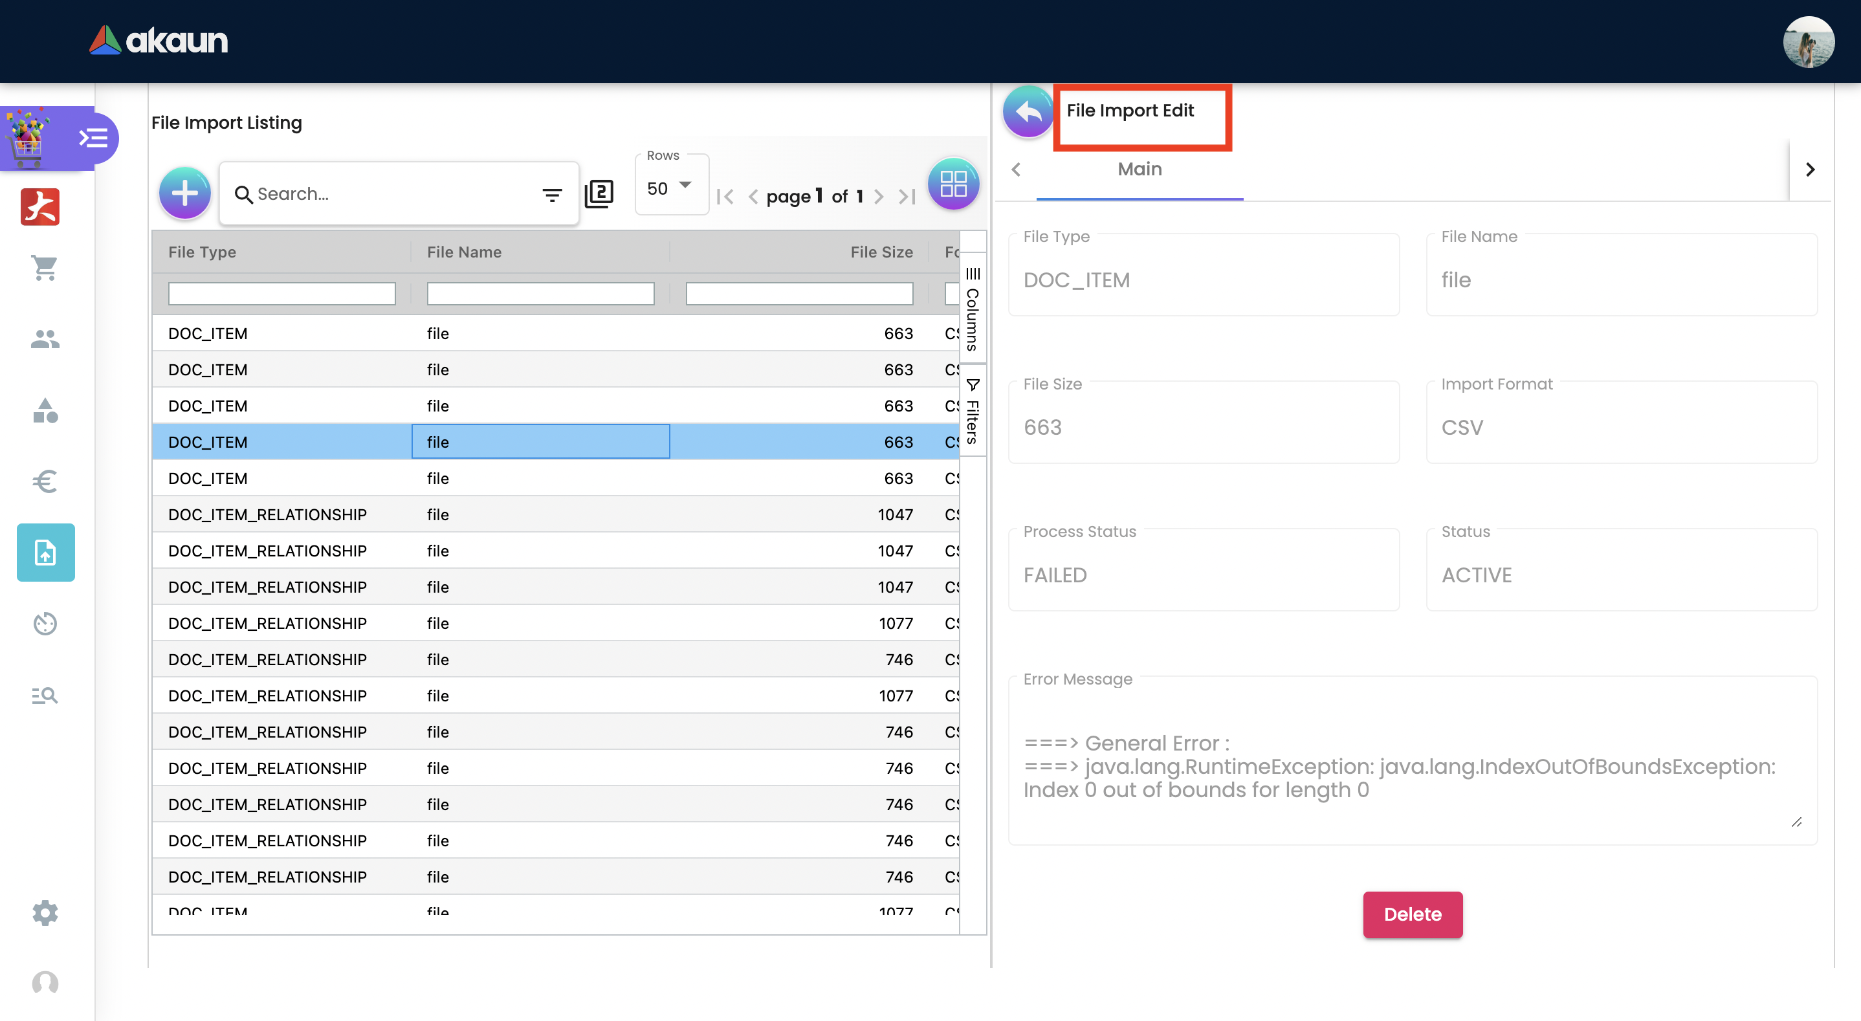This screenshot has height=1021, width=1861.
Task: Open the settings gear in sidebar
Action: coord(45,912)
